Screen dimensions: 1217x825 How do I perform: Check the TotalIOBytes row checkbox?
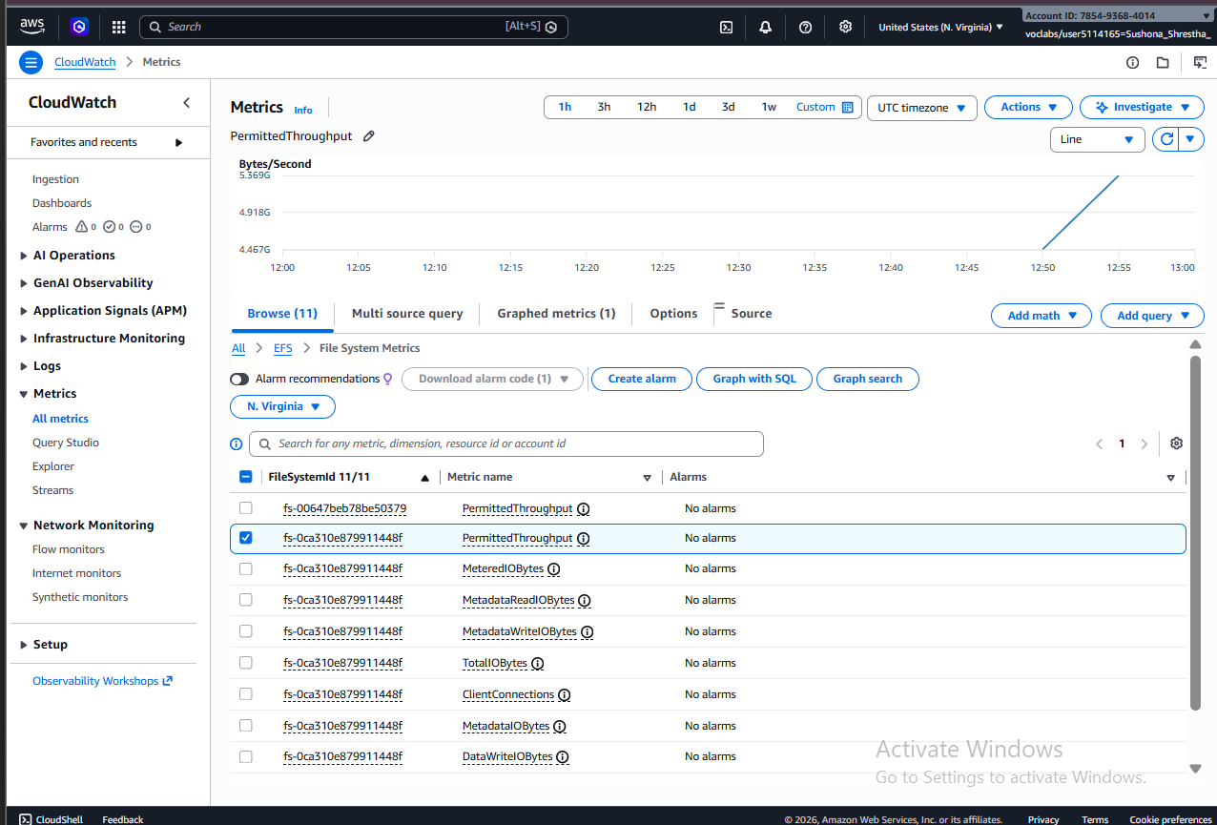point(245,663)
